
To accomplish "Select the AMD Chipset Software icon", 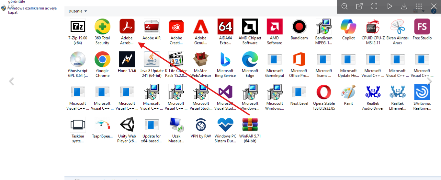I will 250,27.
